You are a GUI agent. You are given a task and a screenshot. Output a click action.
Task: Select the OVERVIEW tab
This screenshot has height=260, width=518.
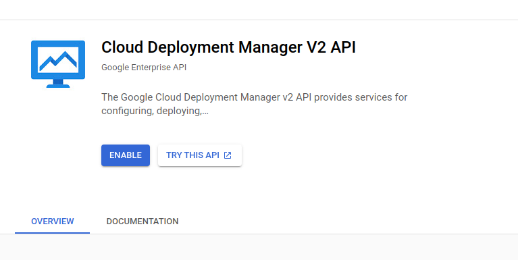click(x=52, y=222)
